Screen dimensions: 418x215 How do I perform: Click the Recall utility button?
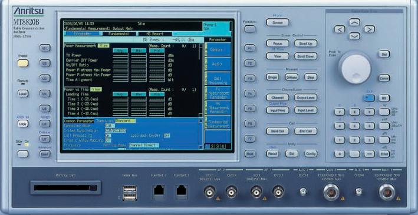(x=272, y=153)
